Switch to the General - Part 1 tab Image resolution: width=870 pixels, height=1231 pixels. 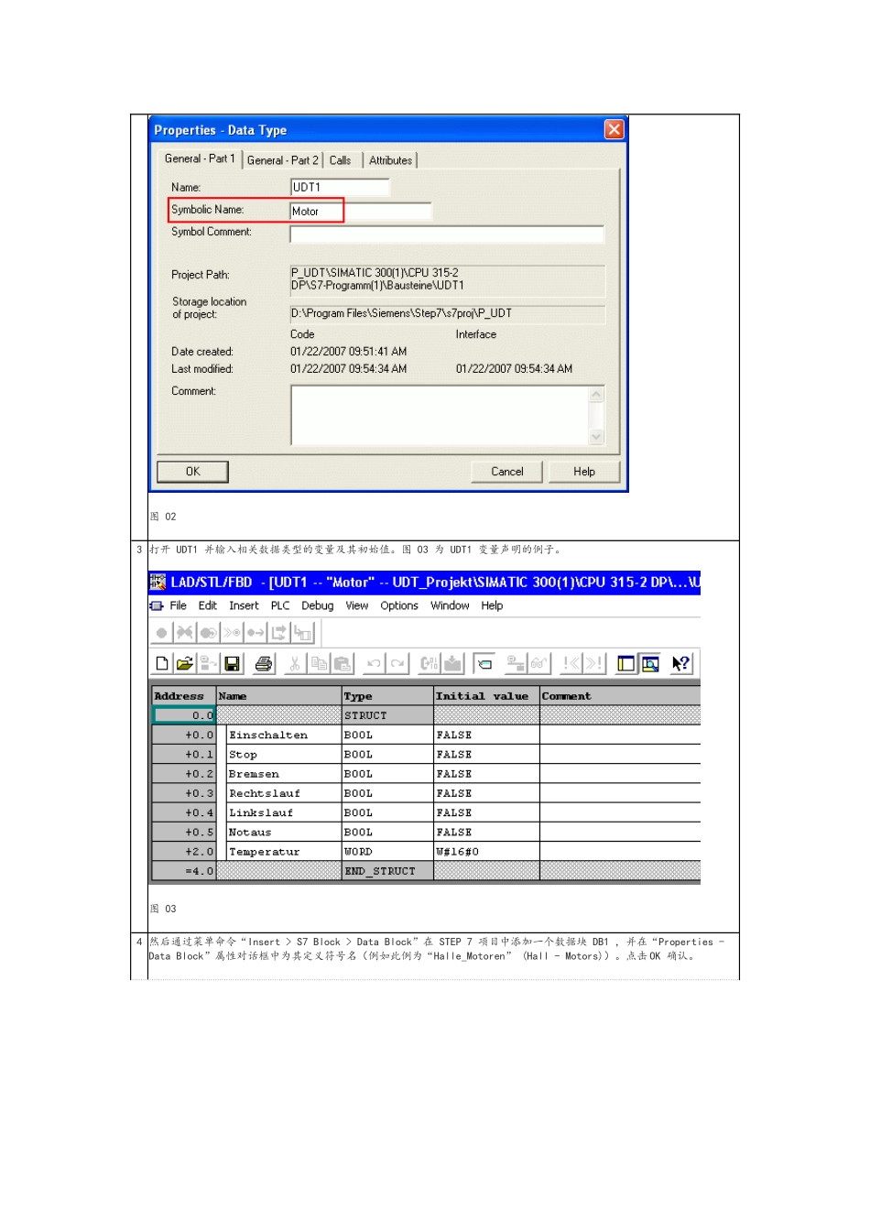coord(200,158)
